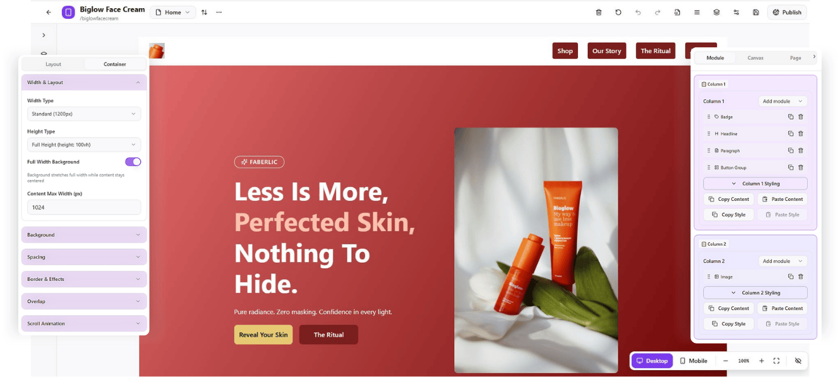The width and height of the screenshot is (840, 377).
Task: Click the reset/refresh arrow icon in toolbar
Action: click(x=618, y=12)
